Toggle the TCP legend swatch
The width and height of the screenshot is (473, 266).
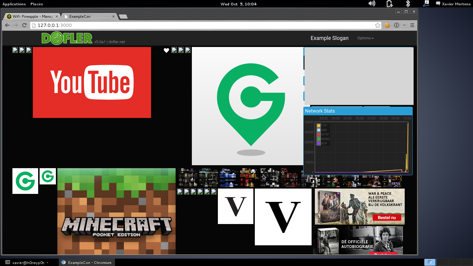click(x=319, y=126)
